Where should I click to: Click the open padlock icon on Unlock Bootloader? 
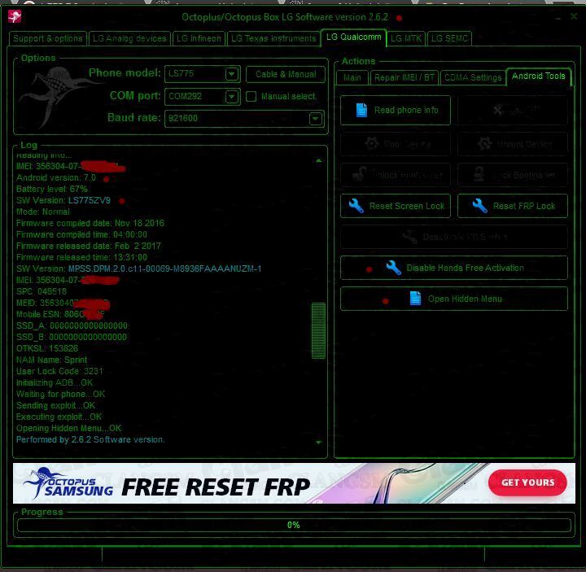click(x=360, y=174)
